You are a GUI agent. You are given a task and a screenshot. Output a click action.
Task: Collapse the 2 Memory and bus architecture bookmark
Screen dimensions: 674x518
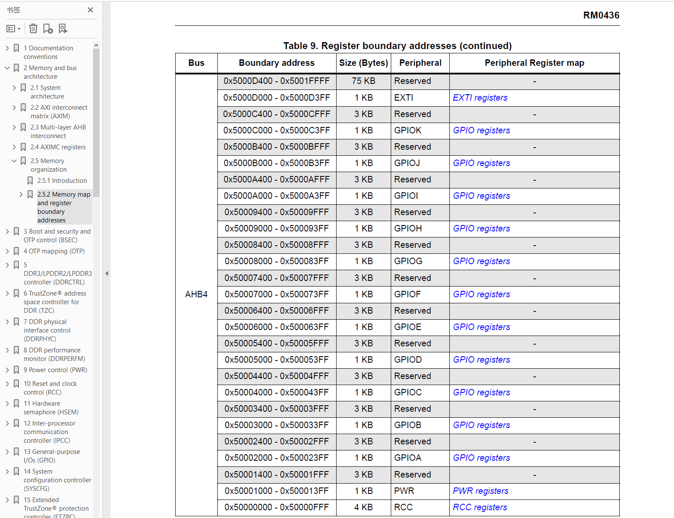pos(7,68)
